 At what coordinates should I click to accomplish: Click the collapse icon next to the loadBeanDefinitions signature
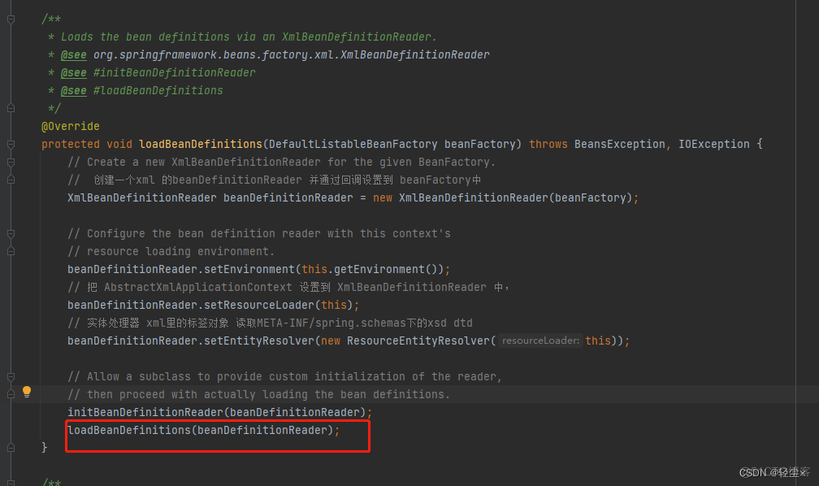[10, 144]
